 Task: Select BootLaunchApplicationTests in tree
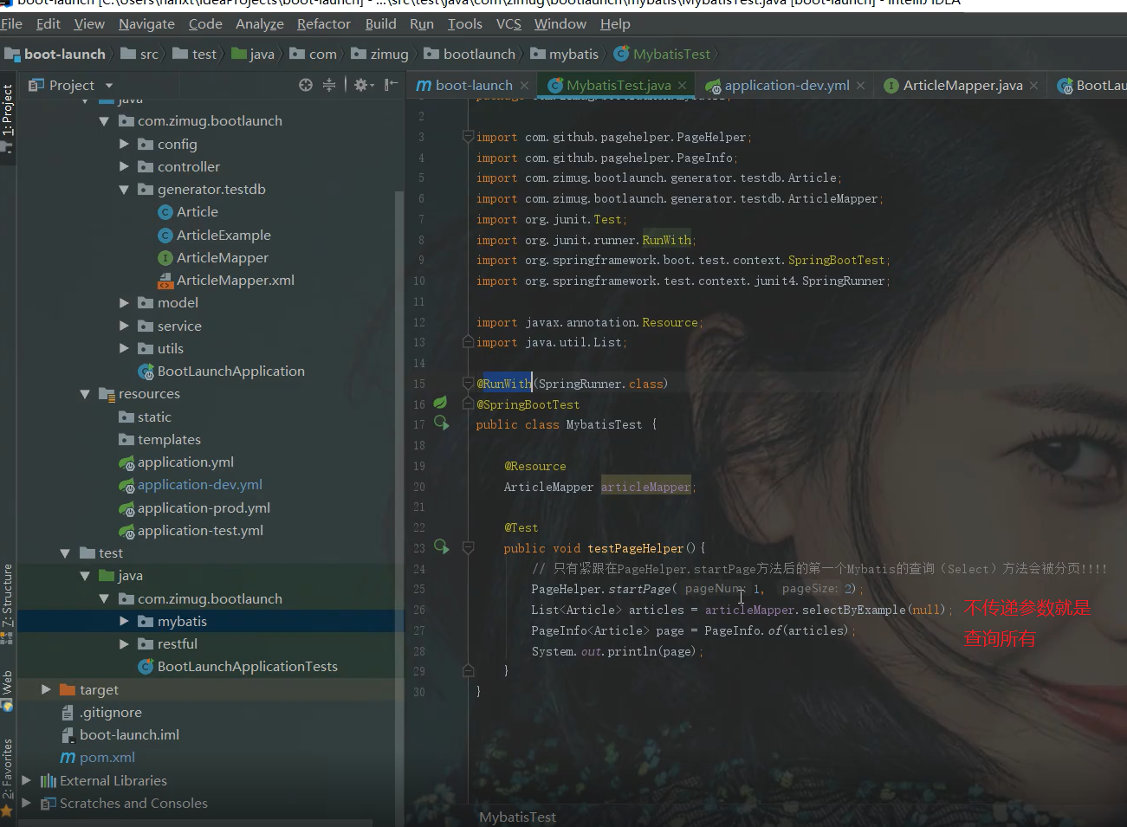coord(238,667)
